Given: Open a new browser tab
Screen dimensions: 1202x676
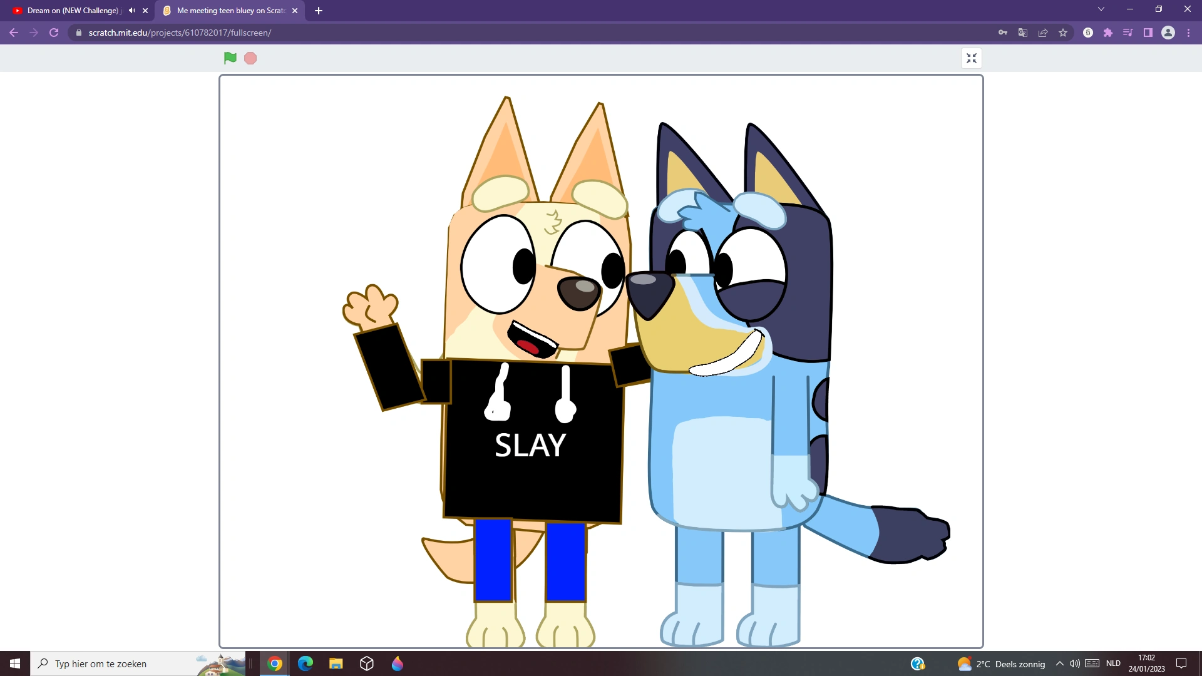Looking at the screenshot, I should coord(318,11).
